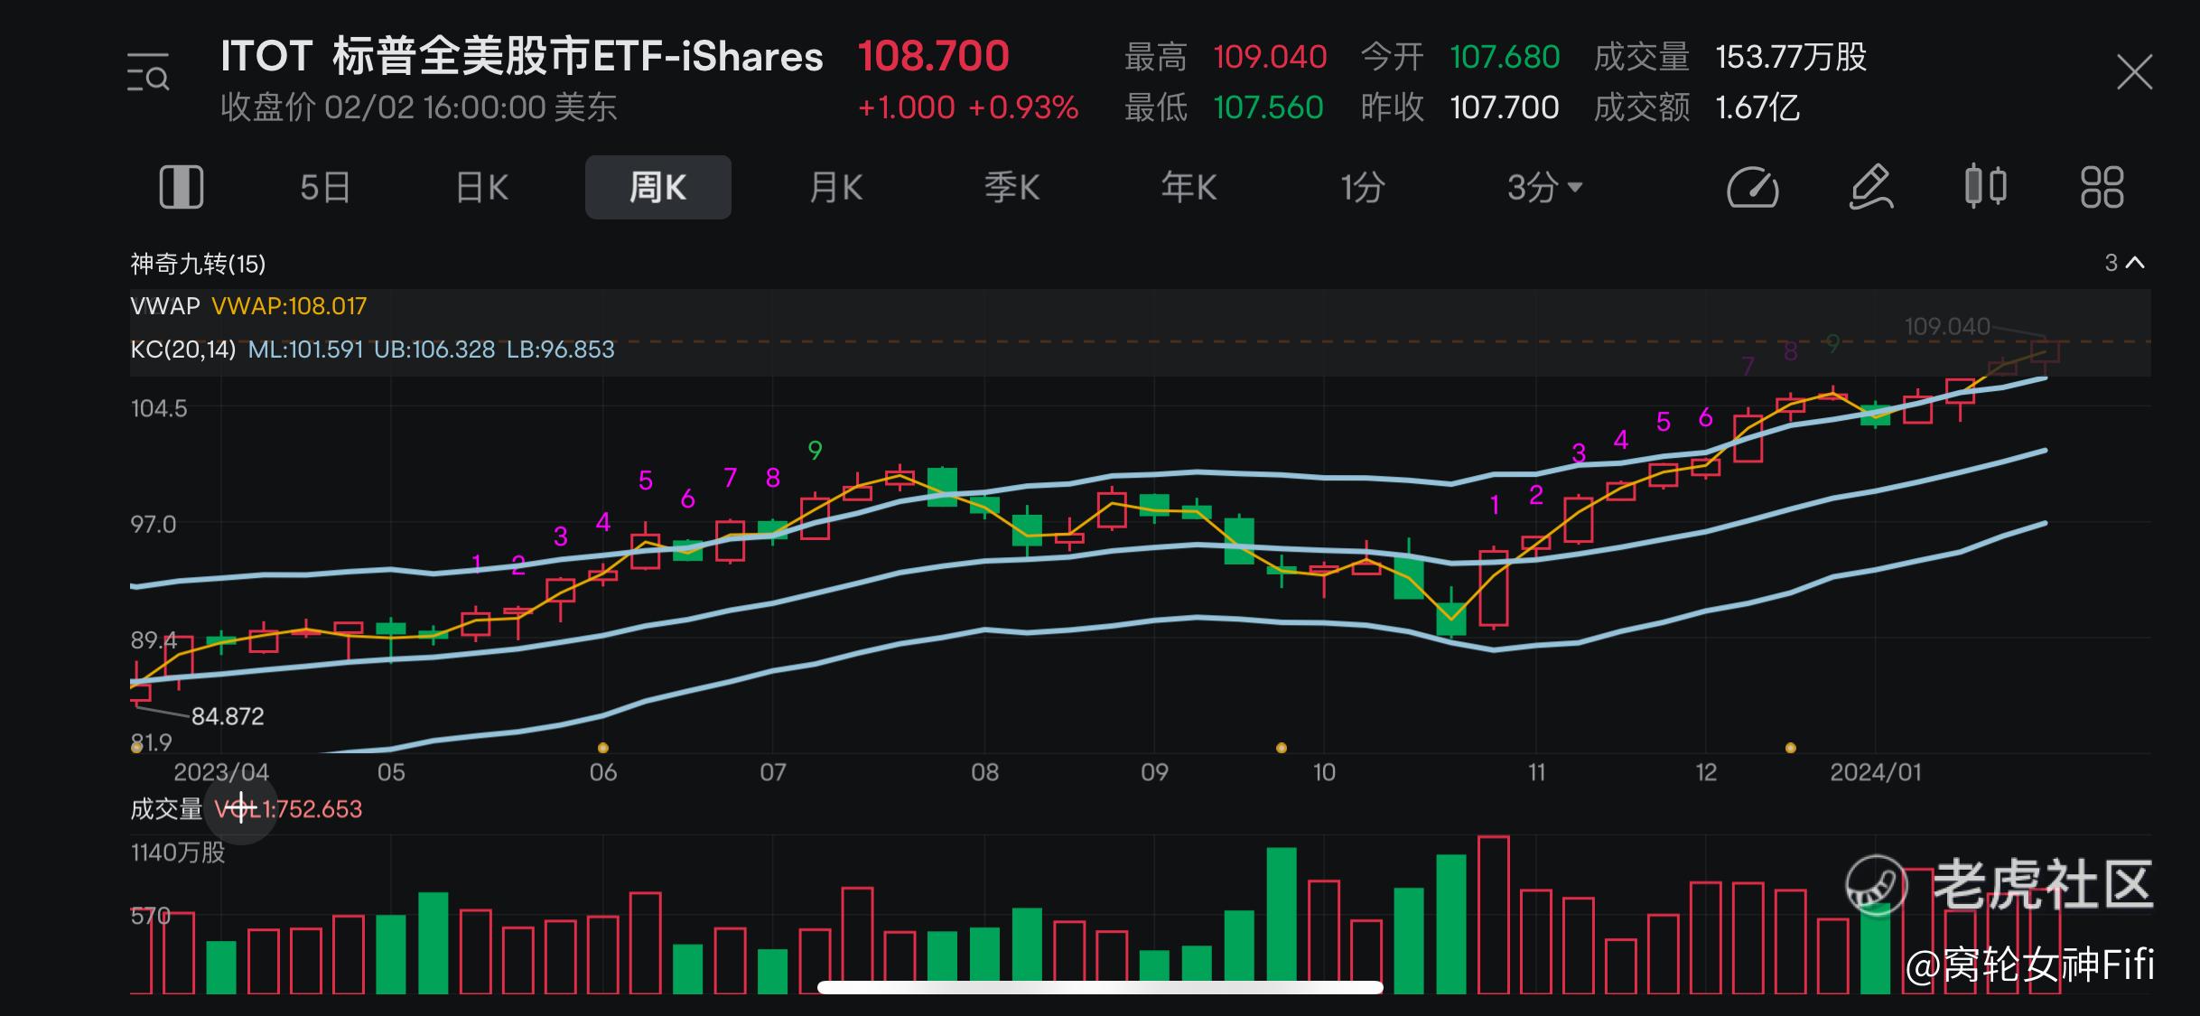Open the gauge indicator settings icon
The width and height of the screenshot is (2200, 1016).
click(x=1752, y=188)
